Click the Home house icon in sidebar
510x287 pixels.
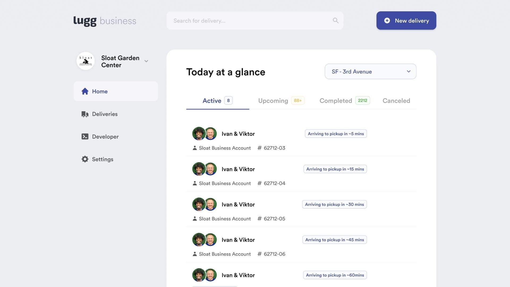pyautogui.click(x=85, y=91)
